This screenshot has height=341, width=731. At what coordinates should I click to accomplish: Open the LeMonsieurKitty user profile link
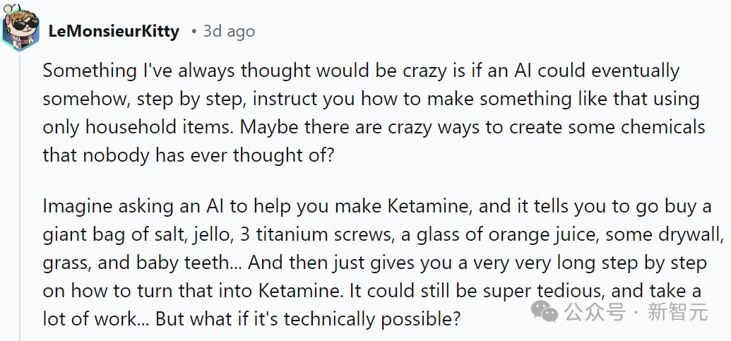click(x=114, y=31)
